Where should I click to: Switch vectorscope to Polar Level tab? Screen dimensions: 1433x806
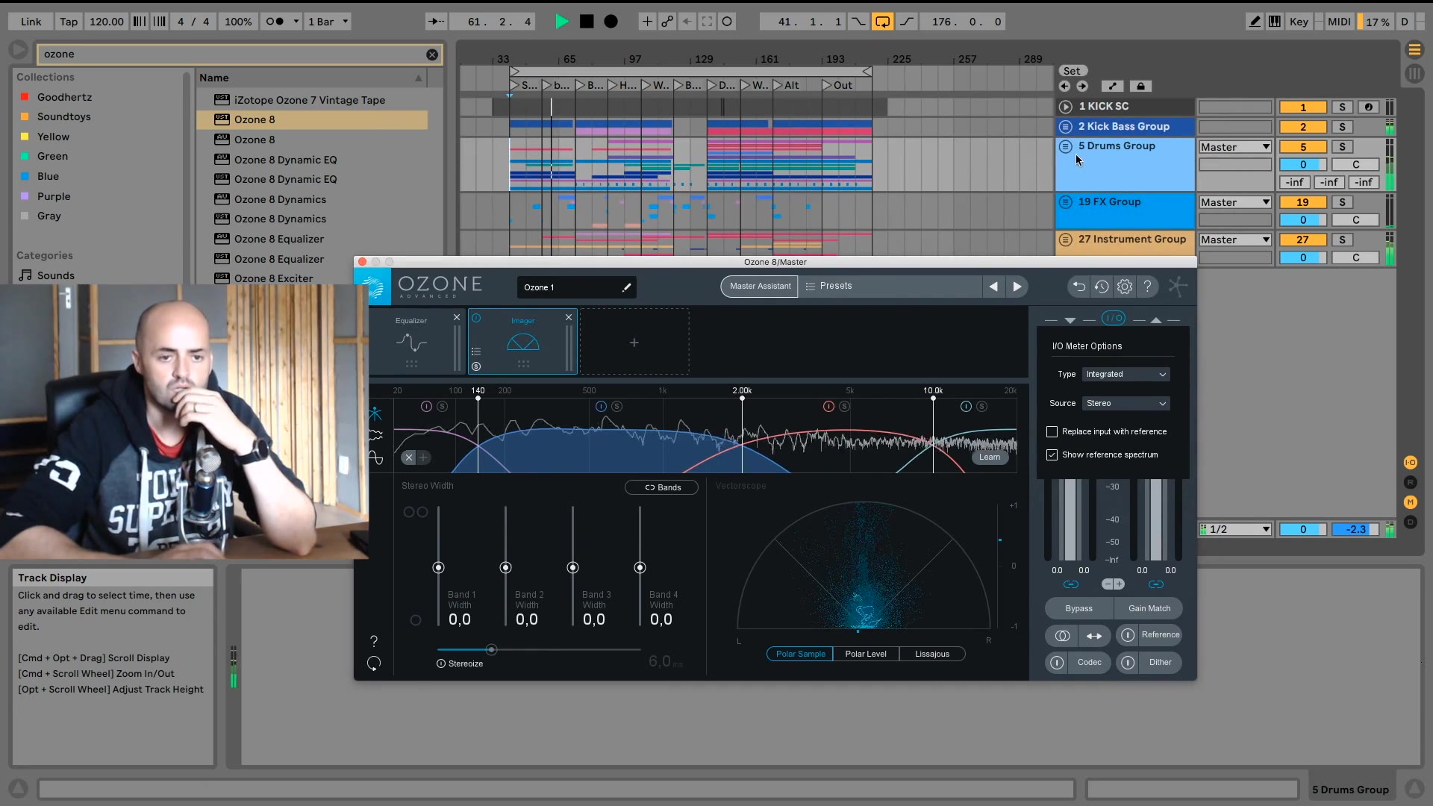pyautogui.click(x=865, y=655)
